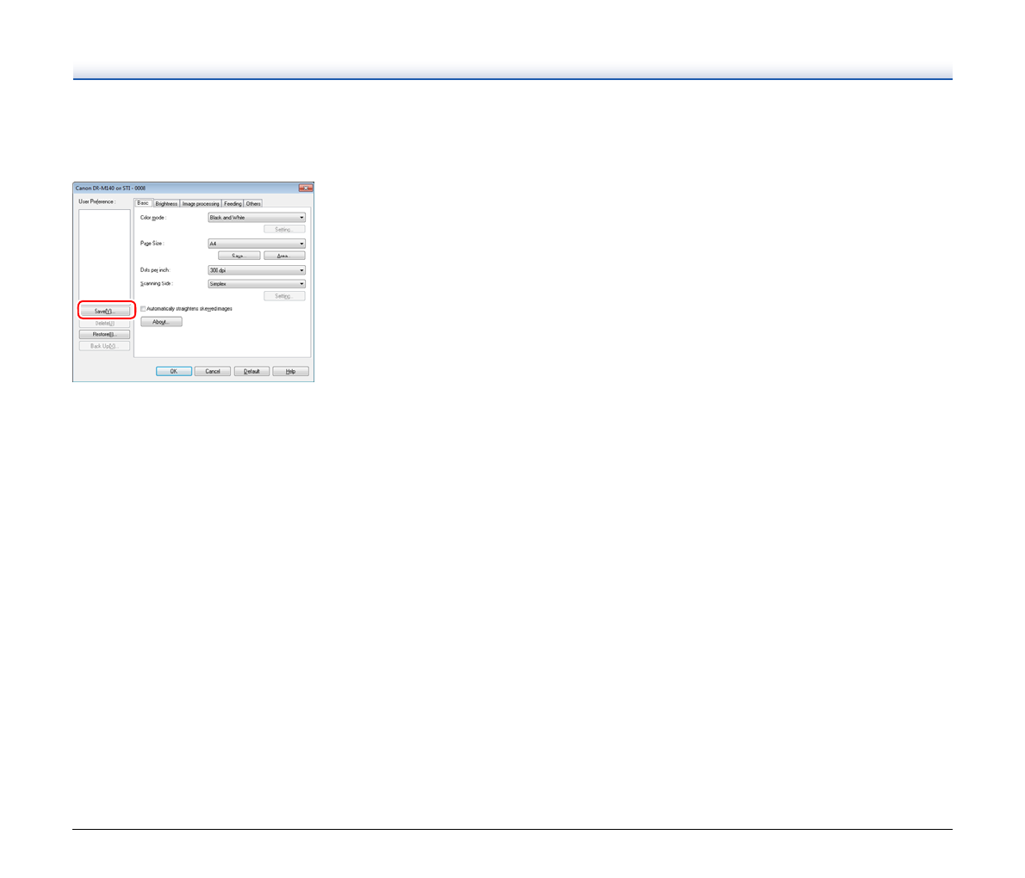Open the About dialog
The width and height of the screenshot is (1025, 878).
point(161,322)
